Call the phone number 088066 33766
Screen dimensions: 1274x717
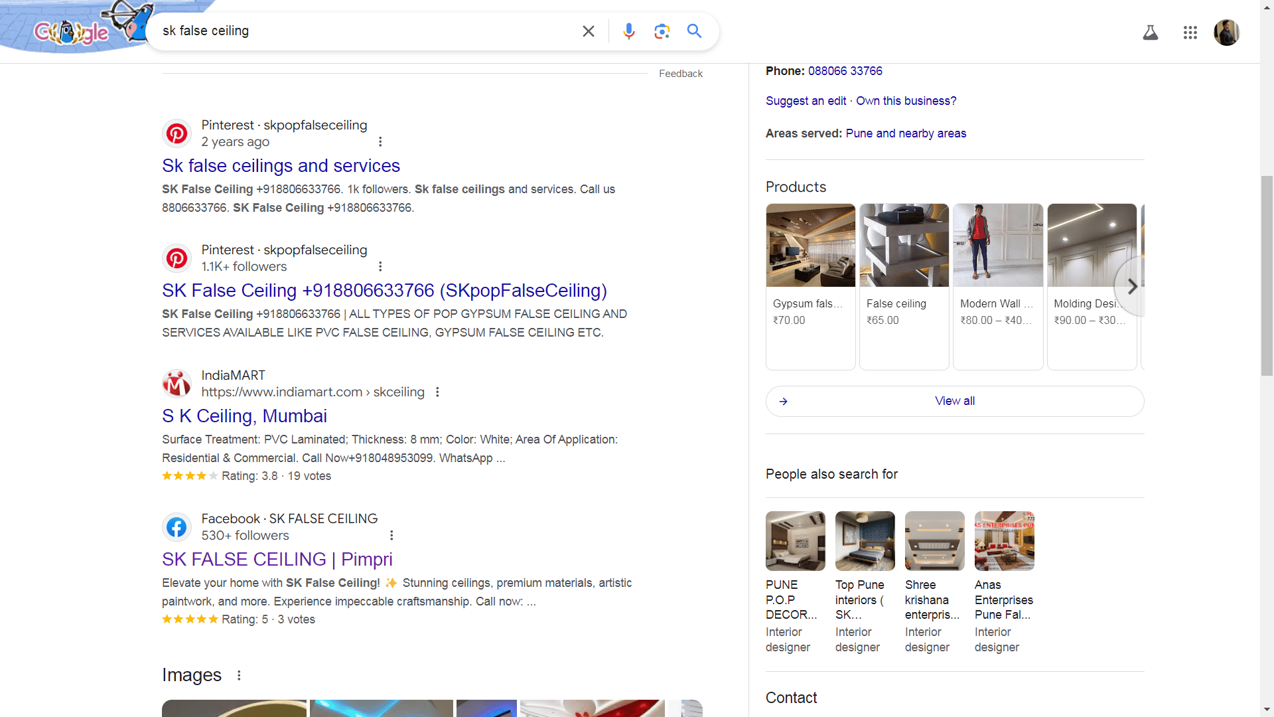[845, 71]
